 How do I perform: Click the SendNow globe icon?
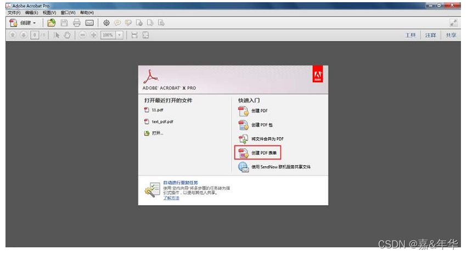pyautogui.click(x=243, y=167)
